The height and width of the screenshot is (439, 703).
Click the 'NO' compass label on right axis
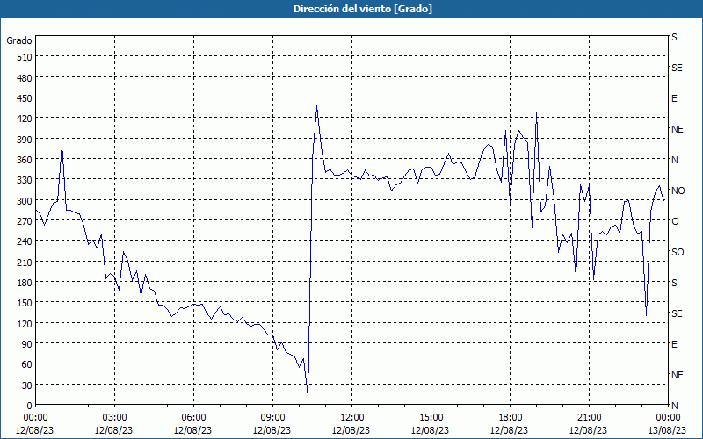[678, 191]
